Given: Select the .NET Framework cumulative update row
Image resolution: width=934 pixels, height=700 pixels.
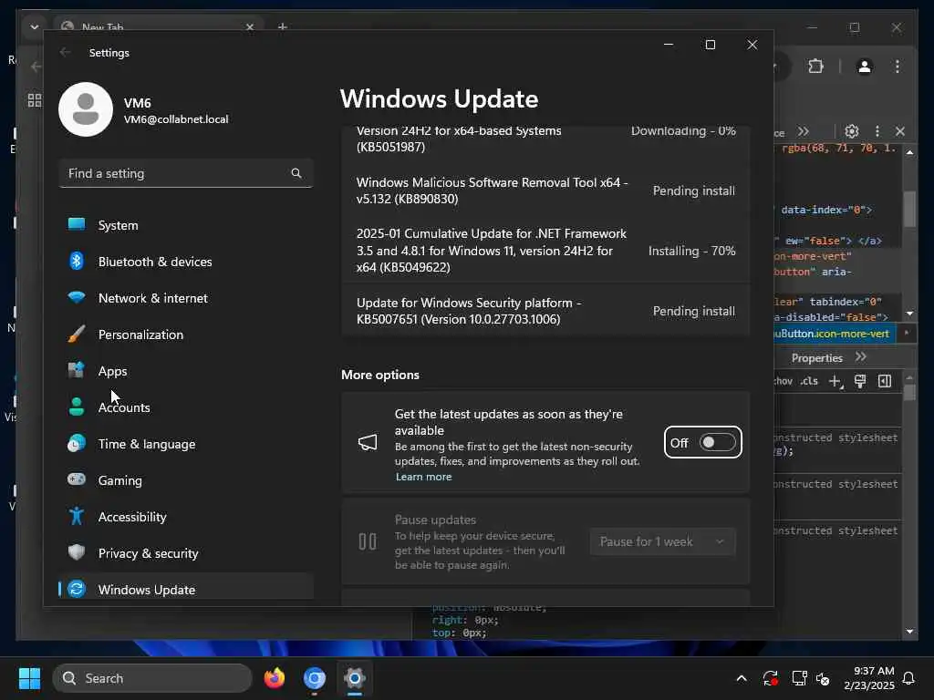Looking at the screenshot, I should tap(545, 251).
